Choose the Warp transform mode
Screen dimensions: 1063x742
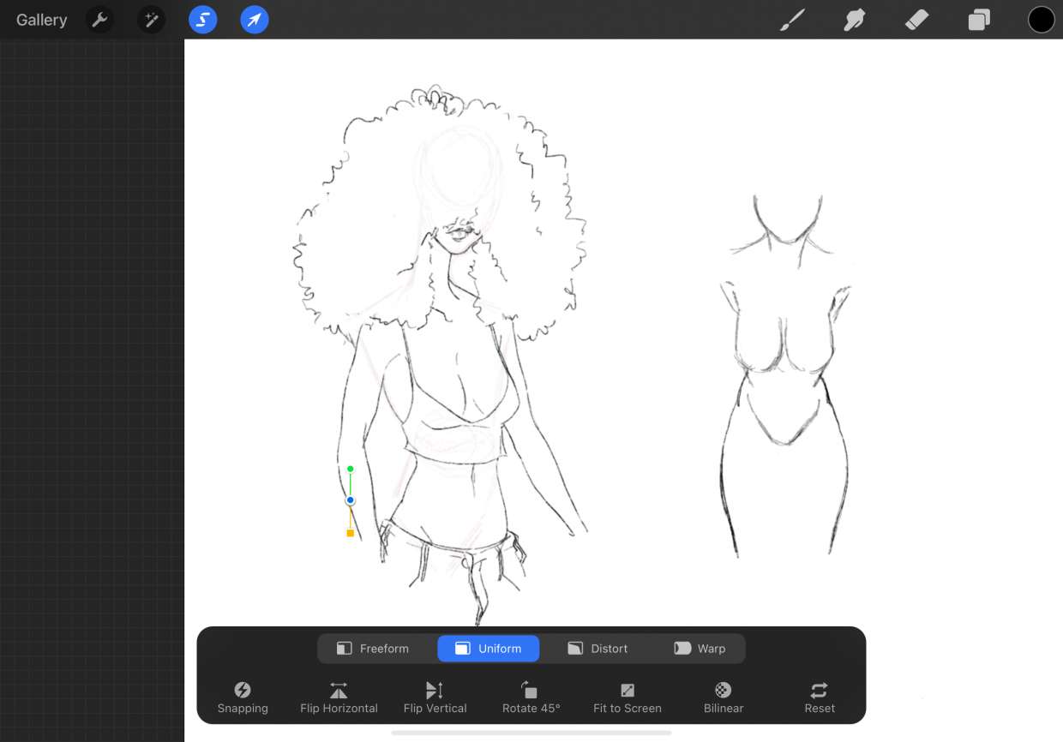700,649
